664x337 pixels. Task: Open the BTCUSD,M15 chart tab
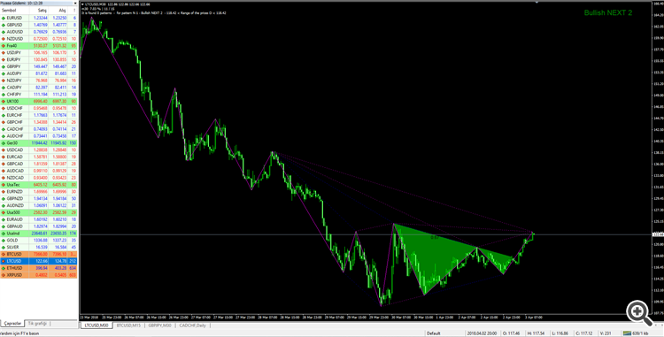click(128, 326)
